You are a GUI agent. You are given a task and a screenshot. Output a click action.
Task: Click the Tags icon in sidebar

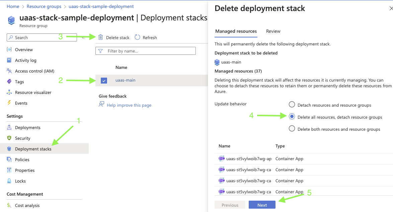(x=9, y=82)
